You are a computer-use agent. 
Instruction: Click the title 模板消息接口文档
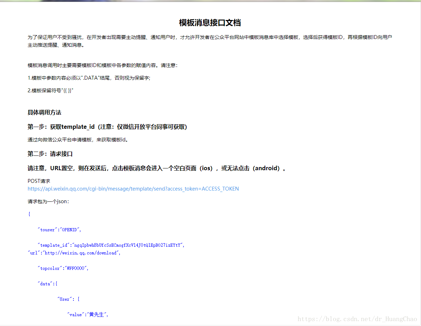pos(210,23)
